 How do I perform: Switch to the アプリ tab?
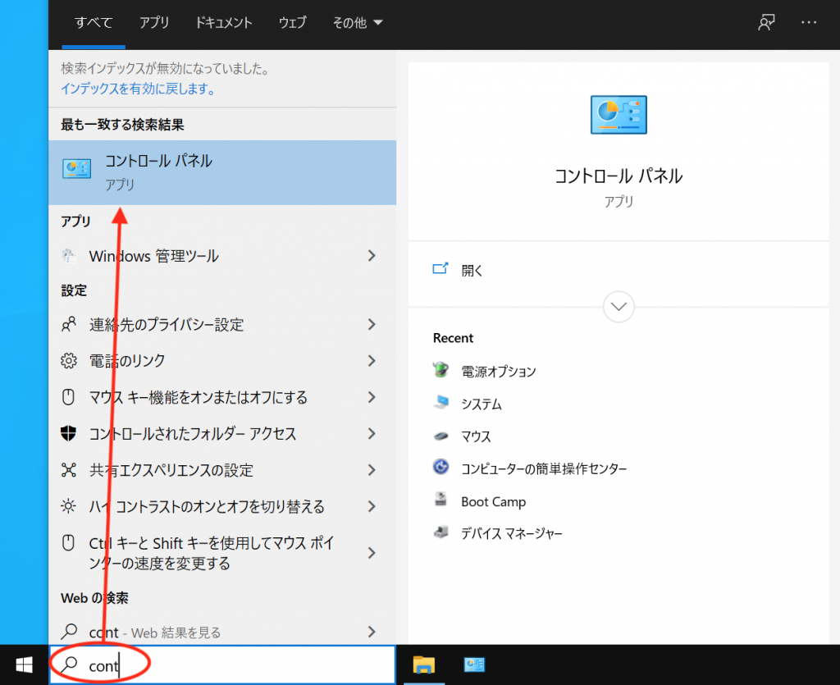pos(154,22)
